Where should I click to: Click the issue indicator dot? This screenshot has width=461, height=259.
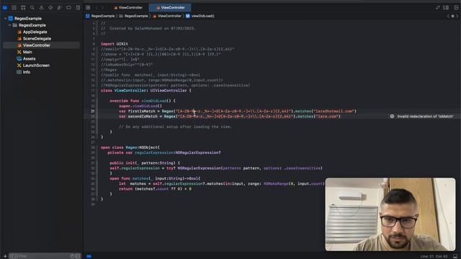(453, 16)
